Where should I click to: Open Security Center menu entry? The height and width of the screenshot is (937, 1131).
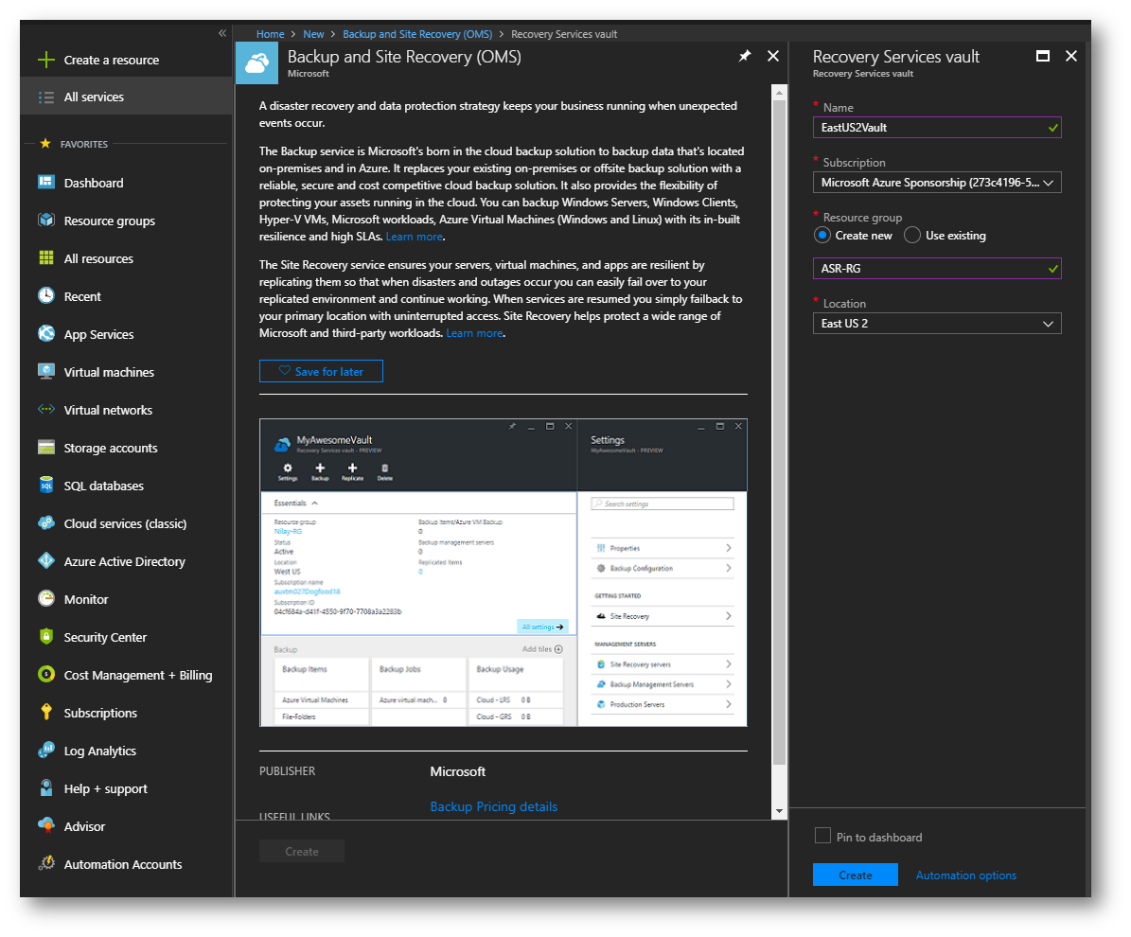pyautogui.click(x=105, y=637)
